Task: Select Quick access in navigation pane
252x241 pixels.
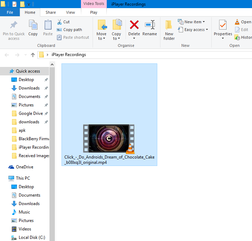Action: 25,71
